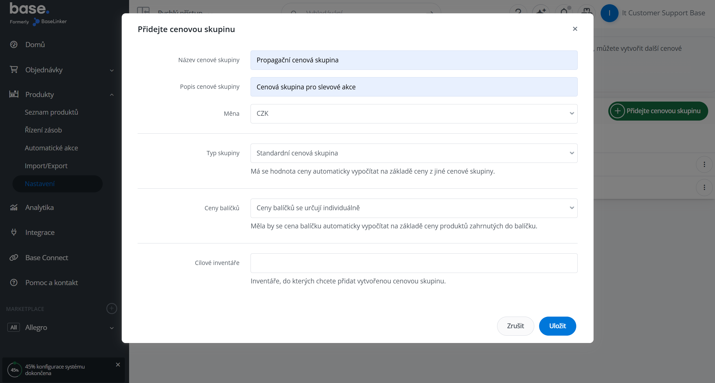Open the Ceny balíčků dropdown
715x383 pixels.
coord(414,208)
